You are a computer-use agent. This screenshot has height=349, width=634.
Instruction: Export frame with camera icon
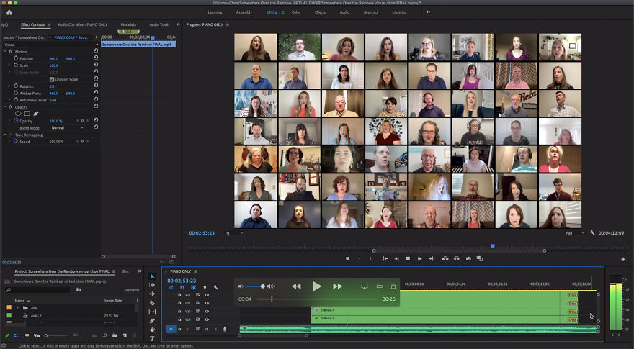point(468,258)
